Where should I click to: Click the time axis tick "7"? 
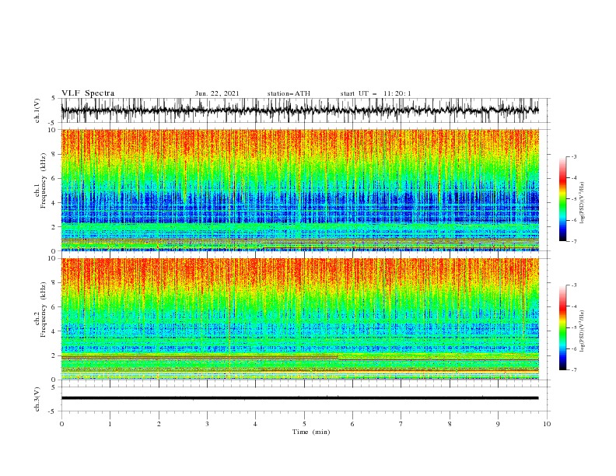point(401,424)
